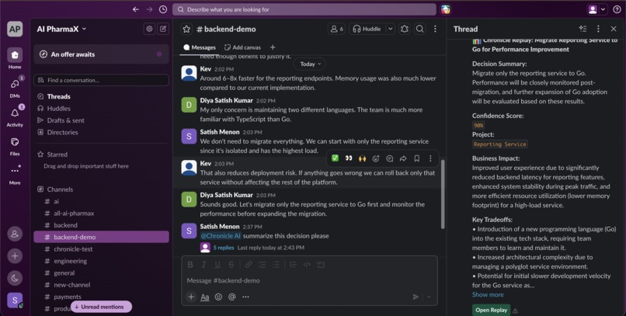Bookmark message to save for later
The image size is (626, 316).
(417, 158)
